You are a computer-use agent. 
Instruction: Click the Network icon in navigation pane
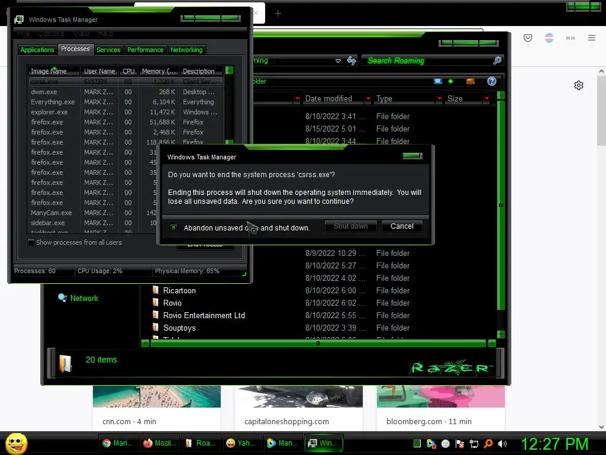pos(62,298)
